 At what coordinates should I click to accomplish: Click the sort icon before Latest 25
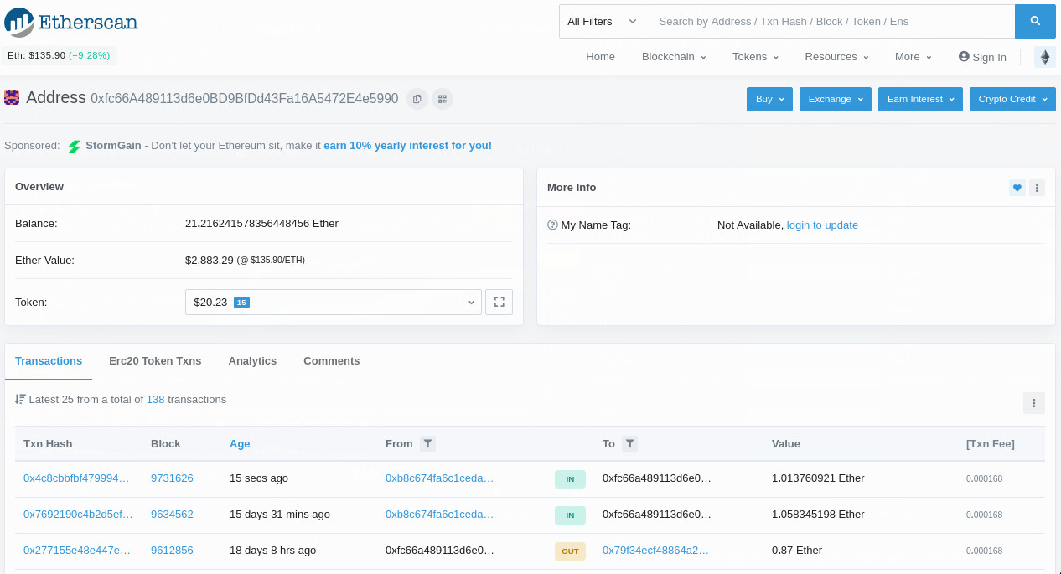pos(20,399)
